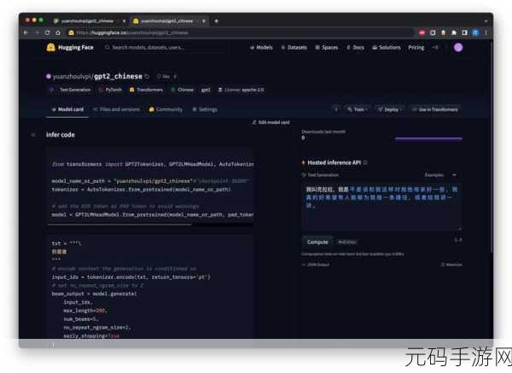The height and width of the screenshot is (373, 512).
Task: Click the Maximize widget button
Action: click(x=451, y=265)
